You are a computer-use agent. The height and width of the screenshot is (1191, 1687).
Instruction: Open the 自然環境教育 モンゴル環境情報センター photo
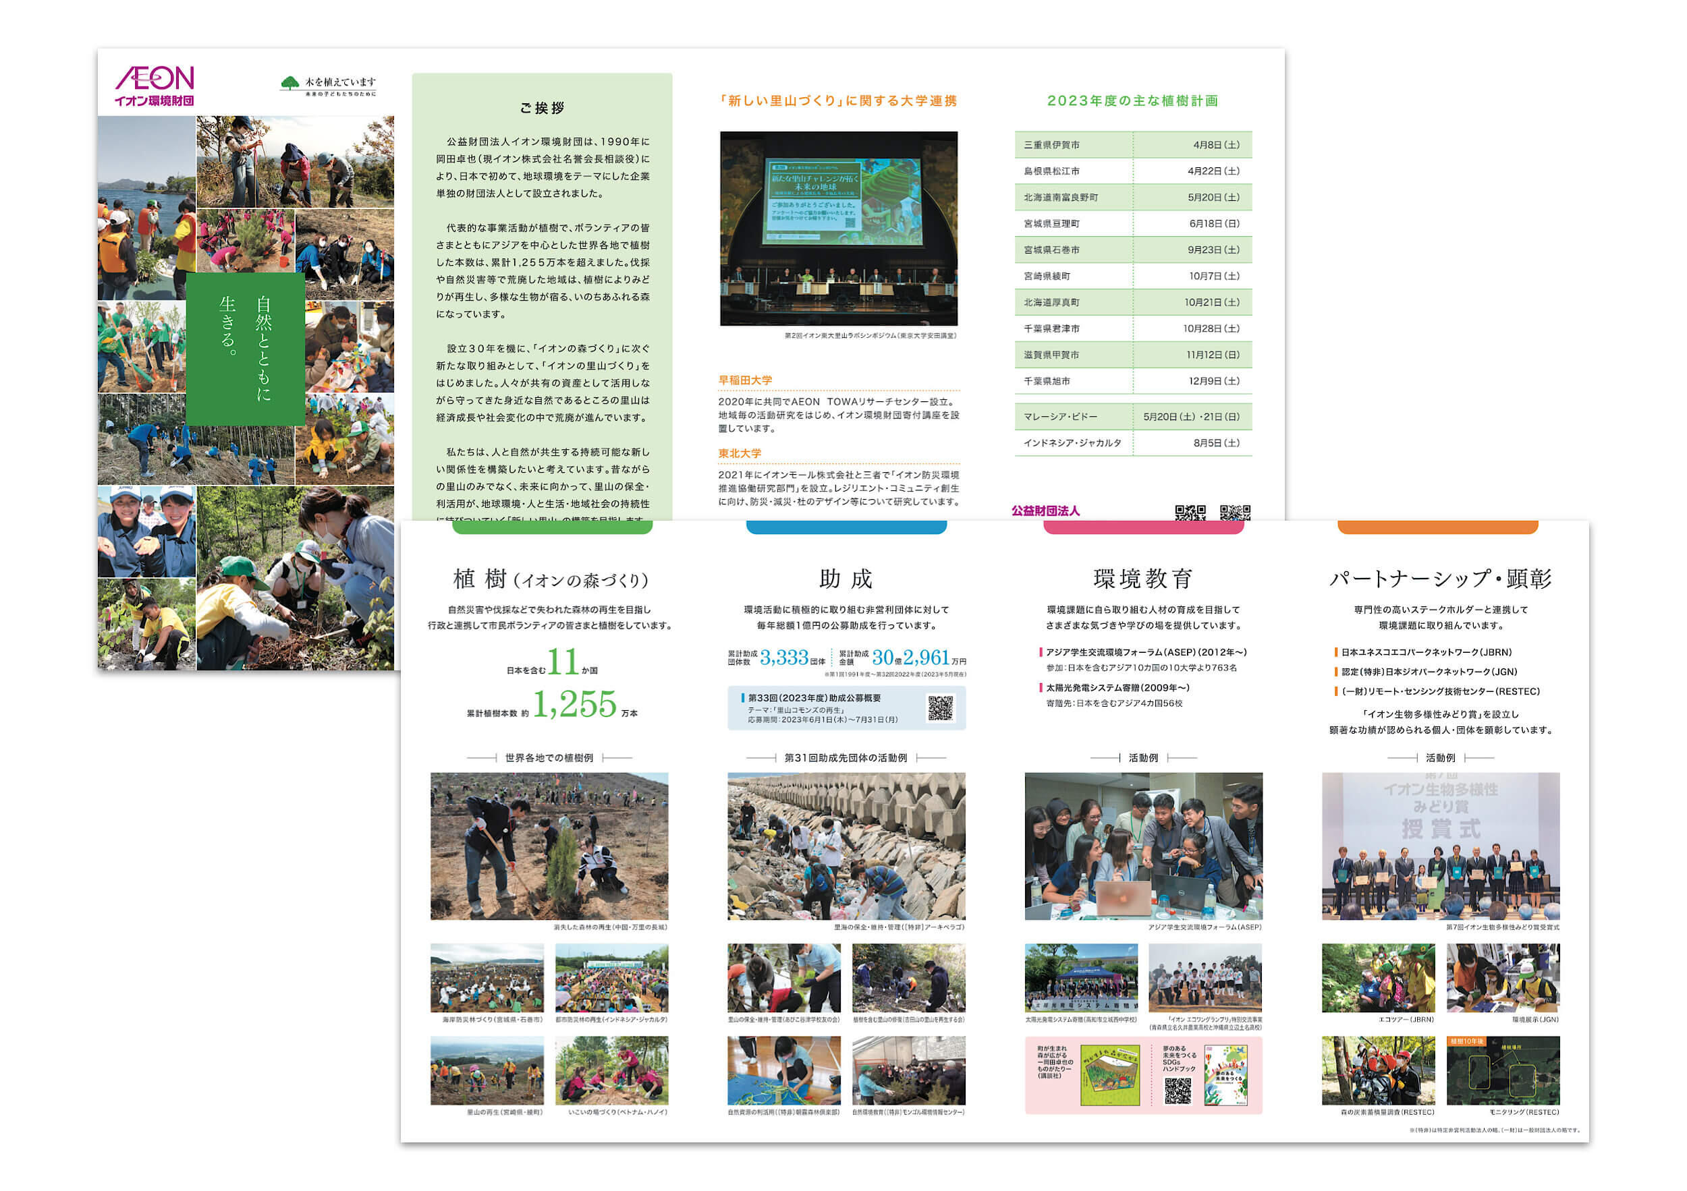(909, 1070)
